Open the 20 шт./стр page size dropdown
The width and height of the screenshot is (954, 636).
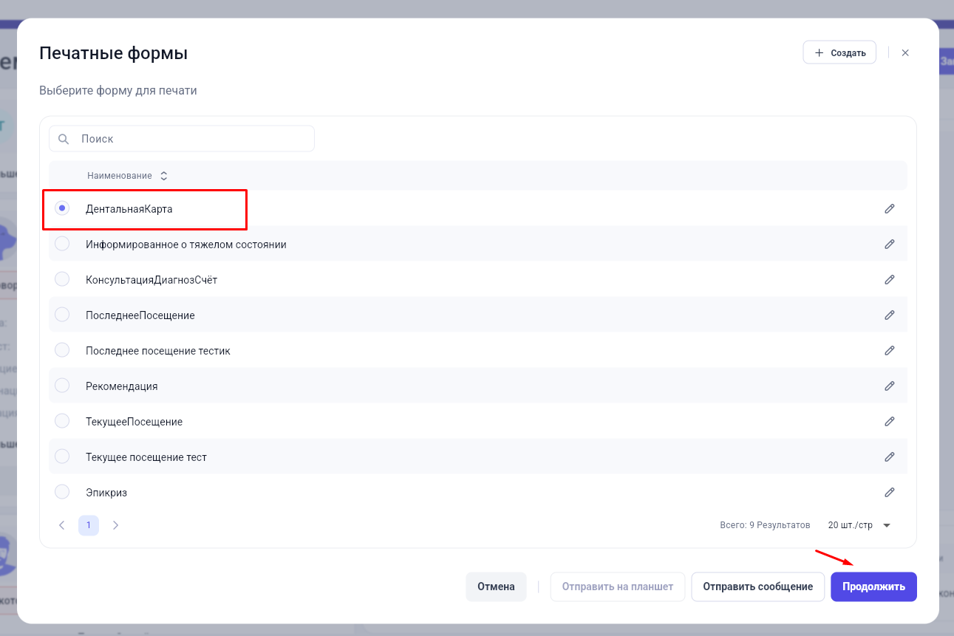[859, 525]
